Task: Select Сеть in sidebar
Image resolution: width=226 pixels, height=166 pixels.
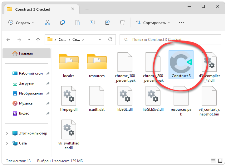Action: [x=23, y=143]
